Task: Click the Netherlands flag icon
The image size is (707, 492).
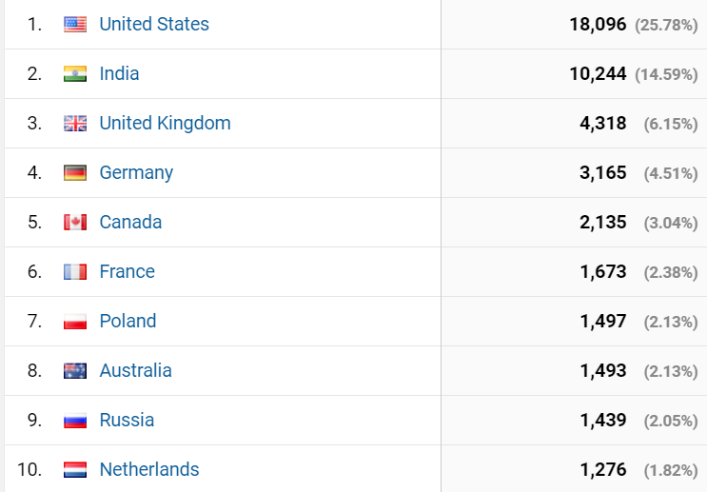Action: coord(75,470)
